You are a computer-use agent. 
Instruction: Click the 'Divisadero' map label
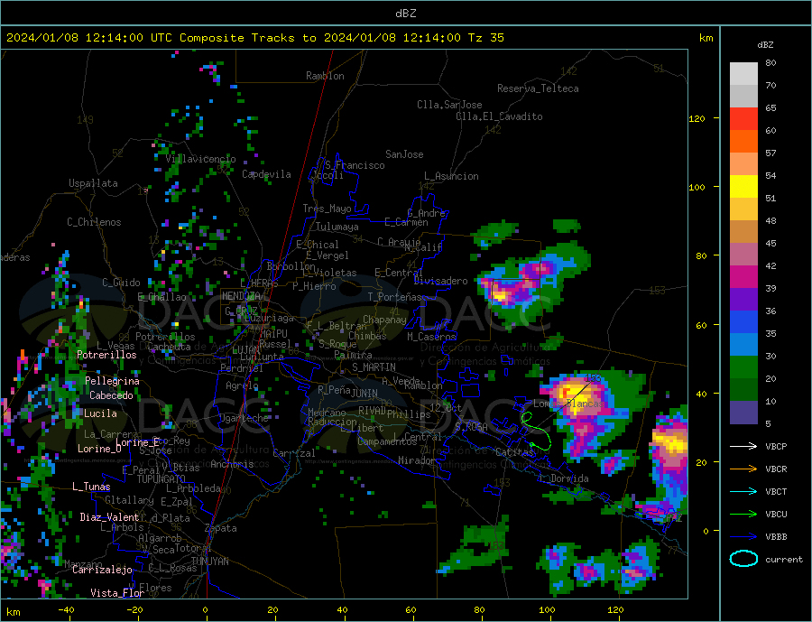click(440, 281)
